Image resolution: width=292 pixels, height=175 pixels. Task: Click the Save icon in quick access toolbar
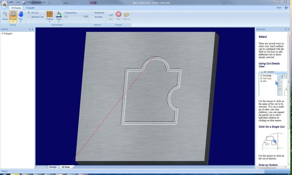click(x=24, y=3)
